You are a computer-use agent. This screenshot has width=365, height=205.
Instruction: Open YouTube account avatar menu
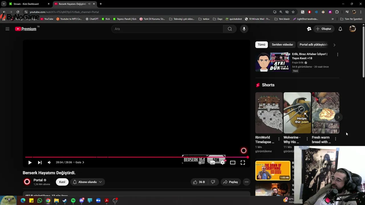tap(353, 29)
